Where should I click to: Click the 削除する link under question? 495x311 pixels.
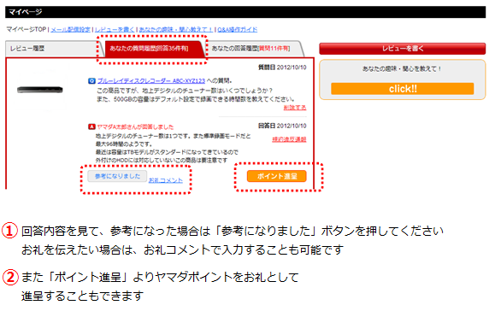click(295, 108)
